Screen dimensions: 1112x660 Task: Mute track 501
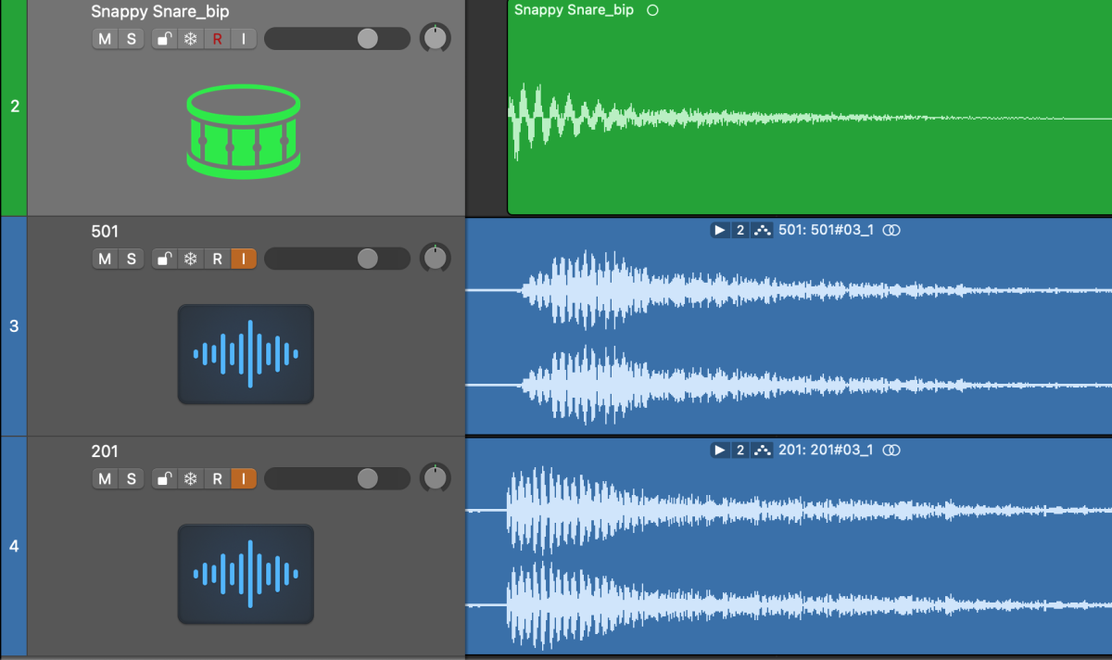[x=105, y=259]
